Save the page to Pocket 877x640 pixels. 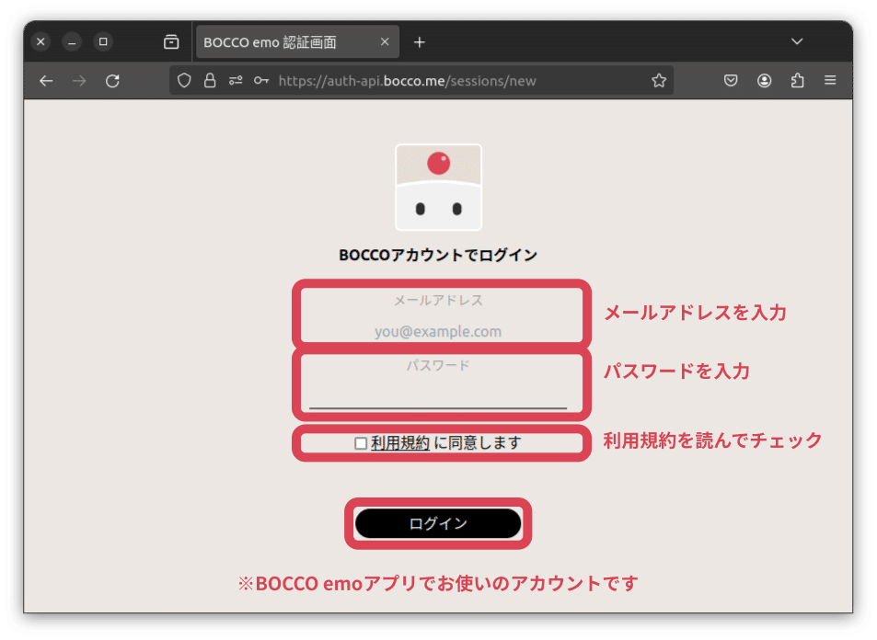(x=730, y=80)
